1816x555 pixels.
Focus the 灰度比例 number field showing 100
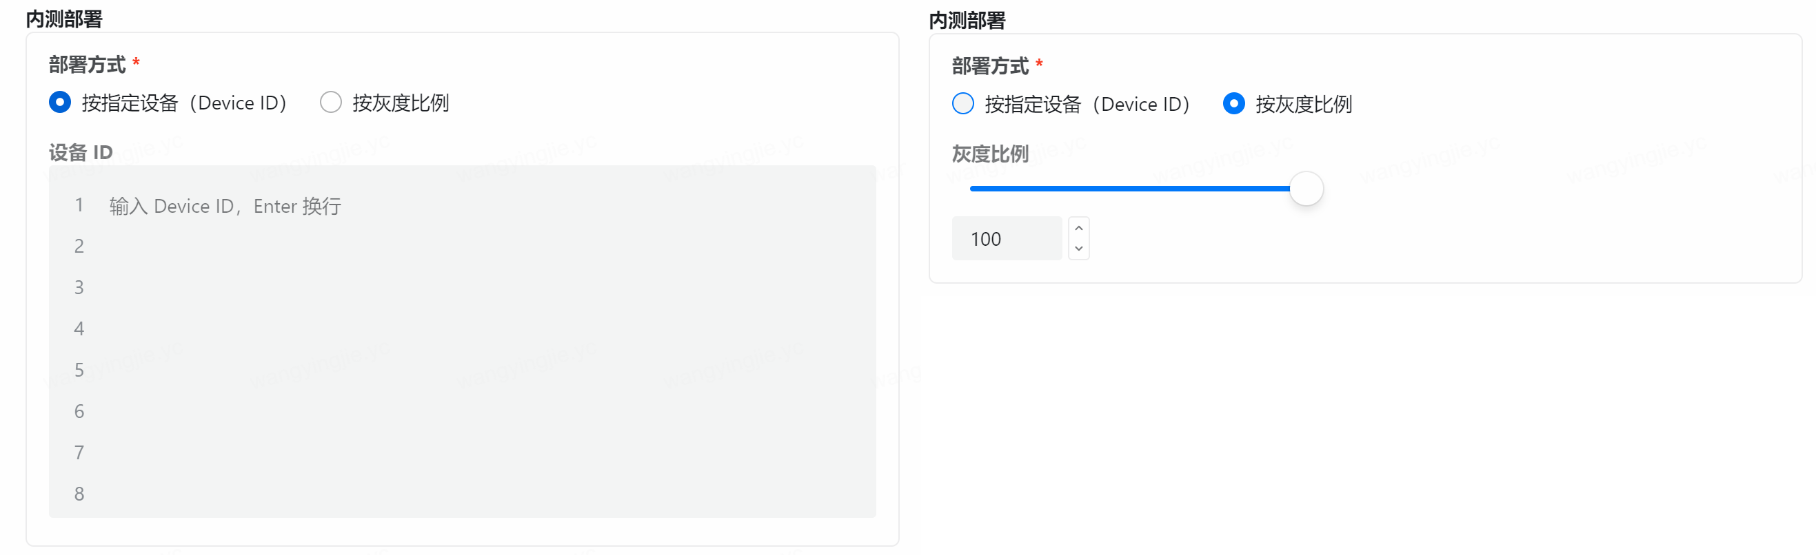pyautogui.click(x=1006, y=239)
